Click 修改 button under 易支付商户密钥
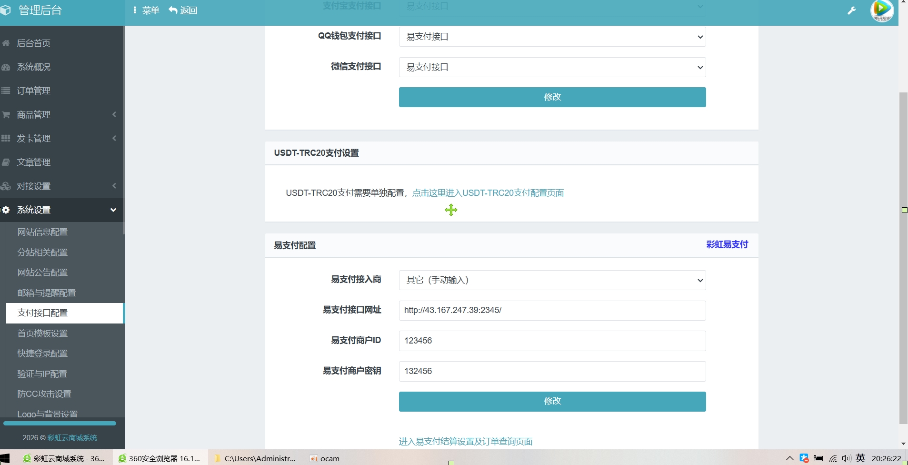 [x=552, y=402]
